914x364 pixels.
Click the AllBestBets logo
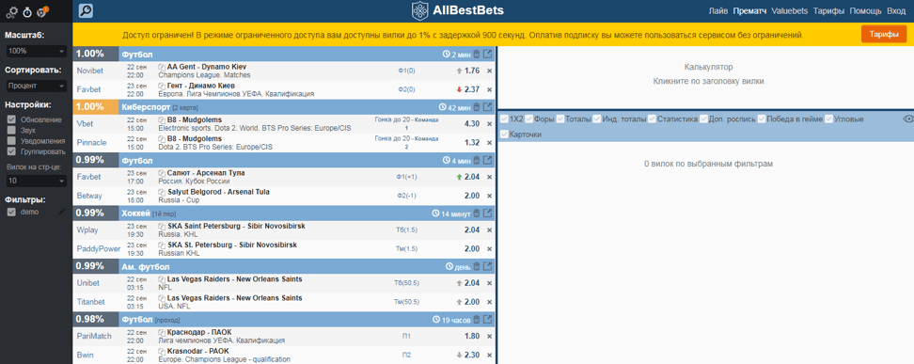(x=458, y=10)
